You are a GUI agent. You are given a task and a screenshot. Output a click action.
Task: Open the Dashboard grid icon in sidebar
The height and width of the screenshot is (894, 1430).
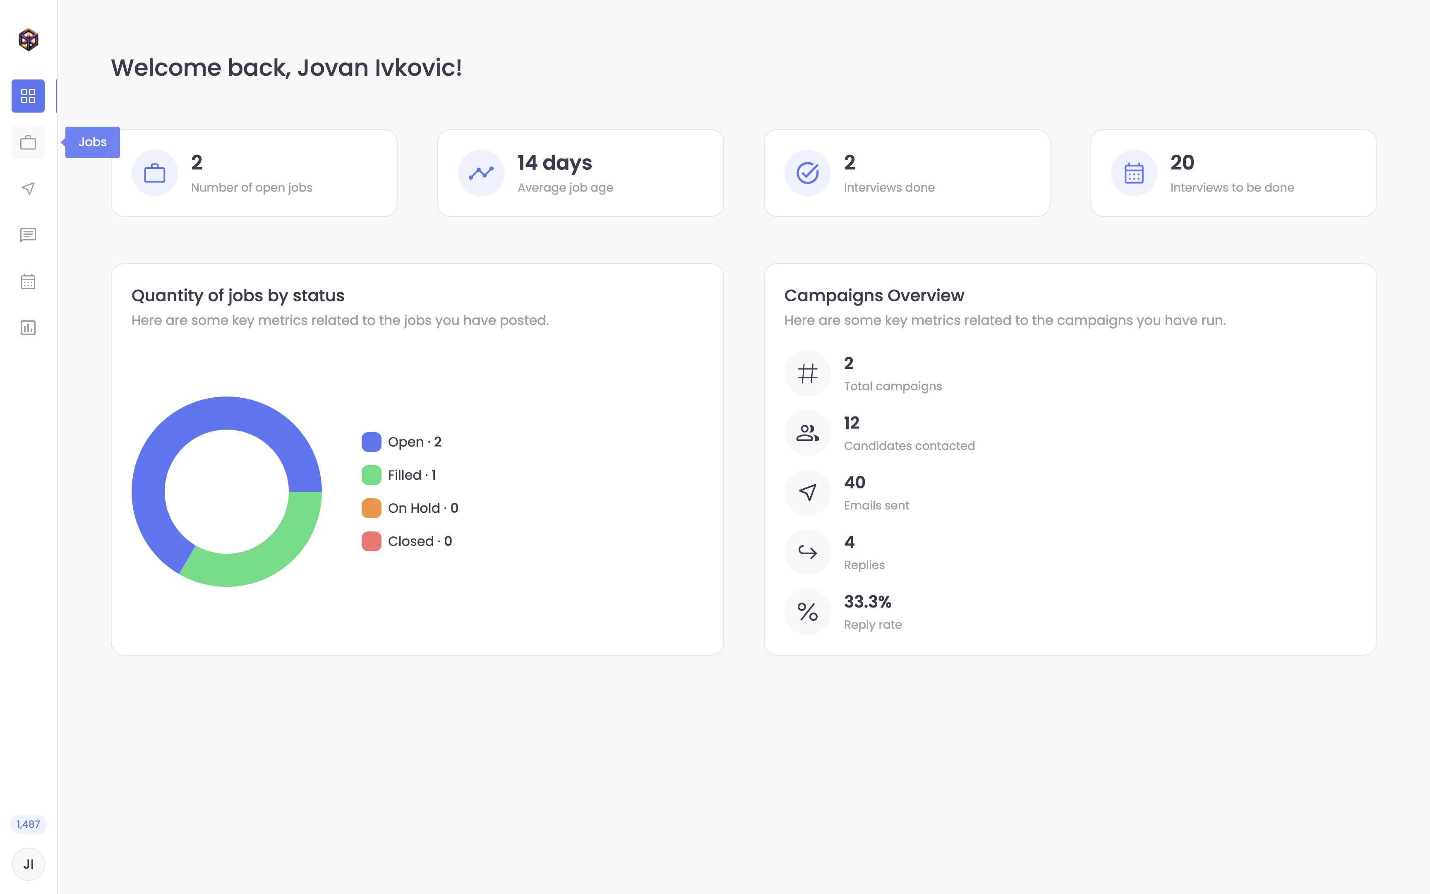(x=28, y=96)
